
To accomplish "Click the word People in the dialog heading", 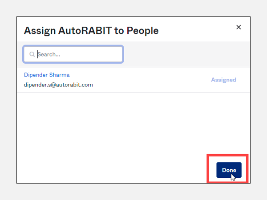I will tap(143, 31).
